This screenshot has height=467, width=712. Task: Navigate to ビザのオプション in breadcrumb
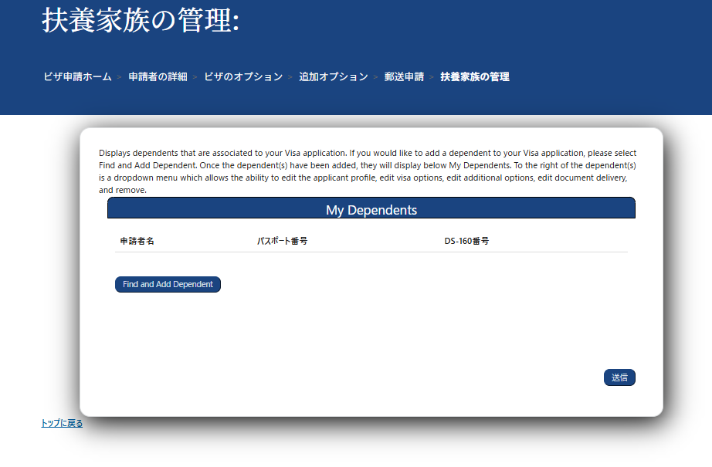[243, 77]
